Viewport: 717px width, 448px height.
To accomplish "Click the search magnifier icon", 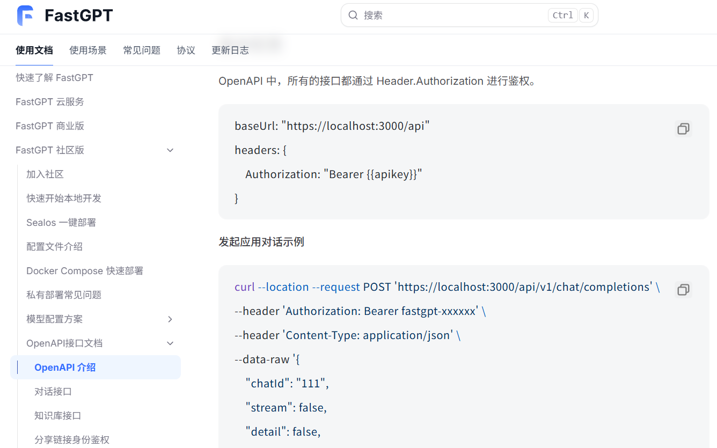I will (353, 16).
